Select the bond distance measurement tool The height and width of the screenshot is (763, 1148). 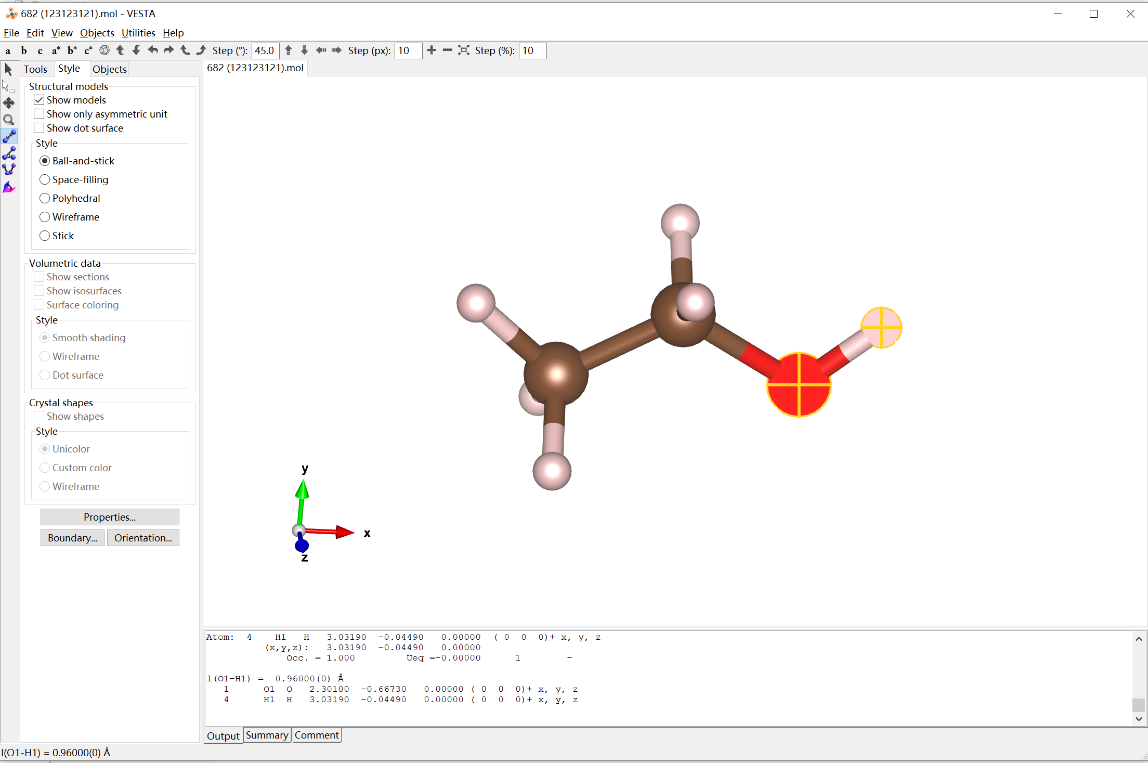point(9,136)
